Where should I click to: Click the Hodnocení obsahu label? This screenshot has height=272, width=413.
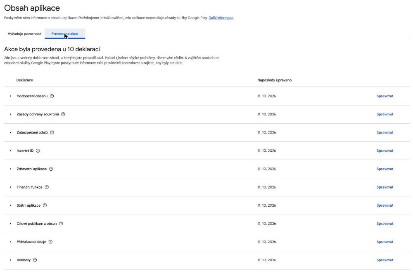click(32, 96)
